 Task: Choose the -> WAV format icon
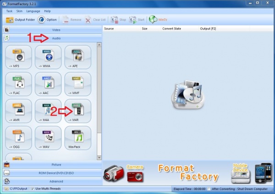48,138
